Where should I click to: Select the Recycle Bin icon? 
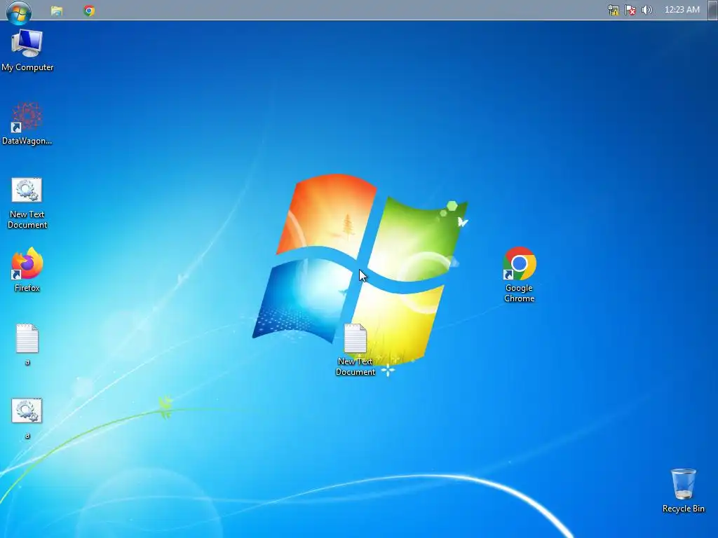click(x=683, y=490)
